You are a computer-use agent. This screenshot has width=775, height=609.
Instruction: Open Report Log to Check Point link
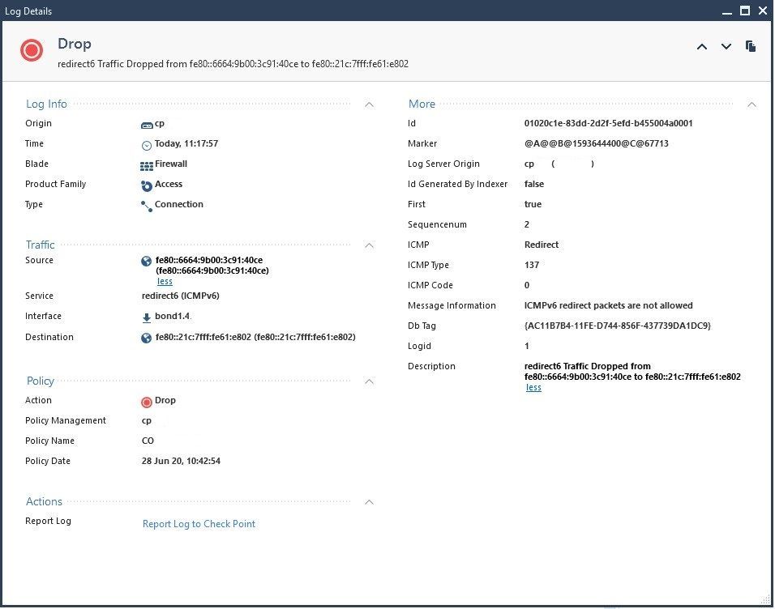[199, 524]
